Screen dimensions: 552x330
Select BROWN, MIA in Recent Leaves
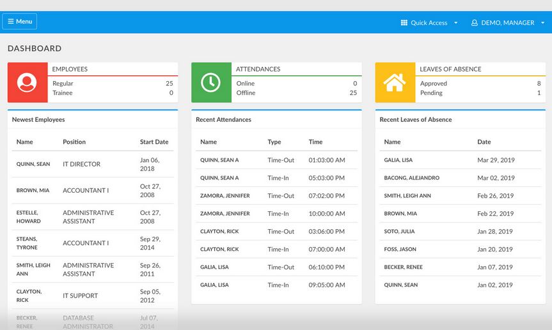coord(400,214)
